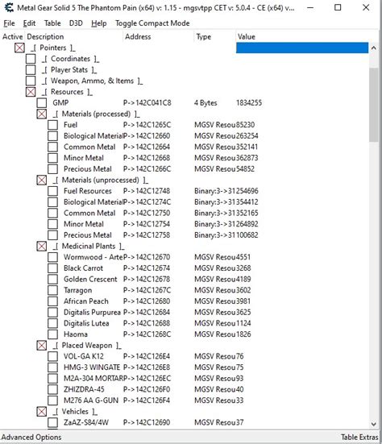Viewport: 382px width, 444px height.
Task: Collapse Materials (unprocessed) group checkbox
Action: 42,180
